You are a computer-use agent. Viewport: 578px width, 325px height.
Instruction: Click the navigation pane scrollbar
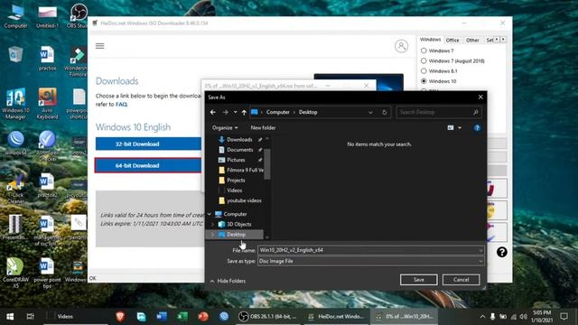(267, 164)
